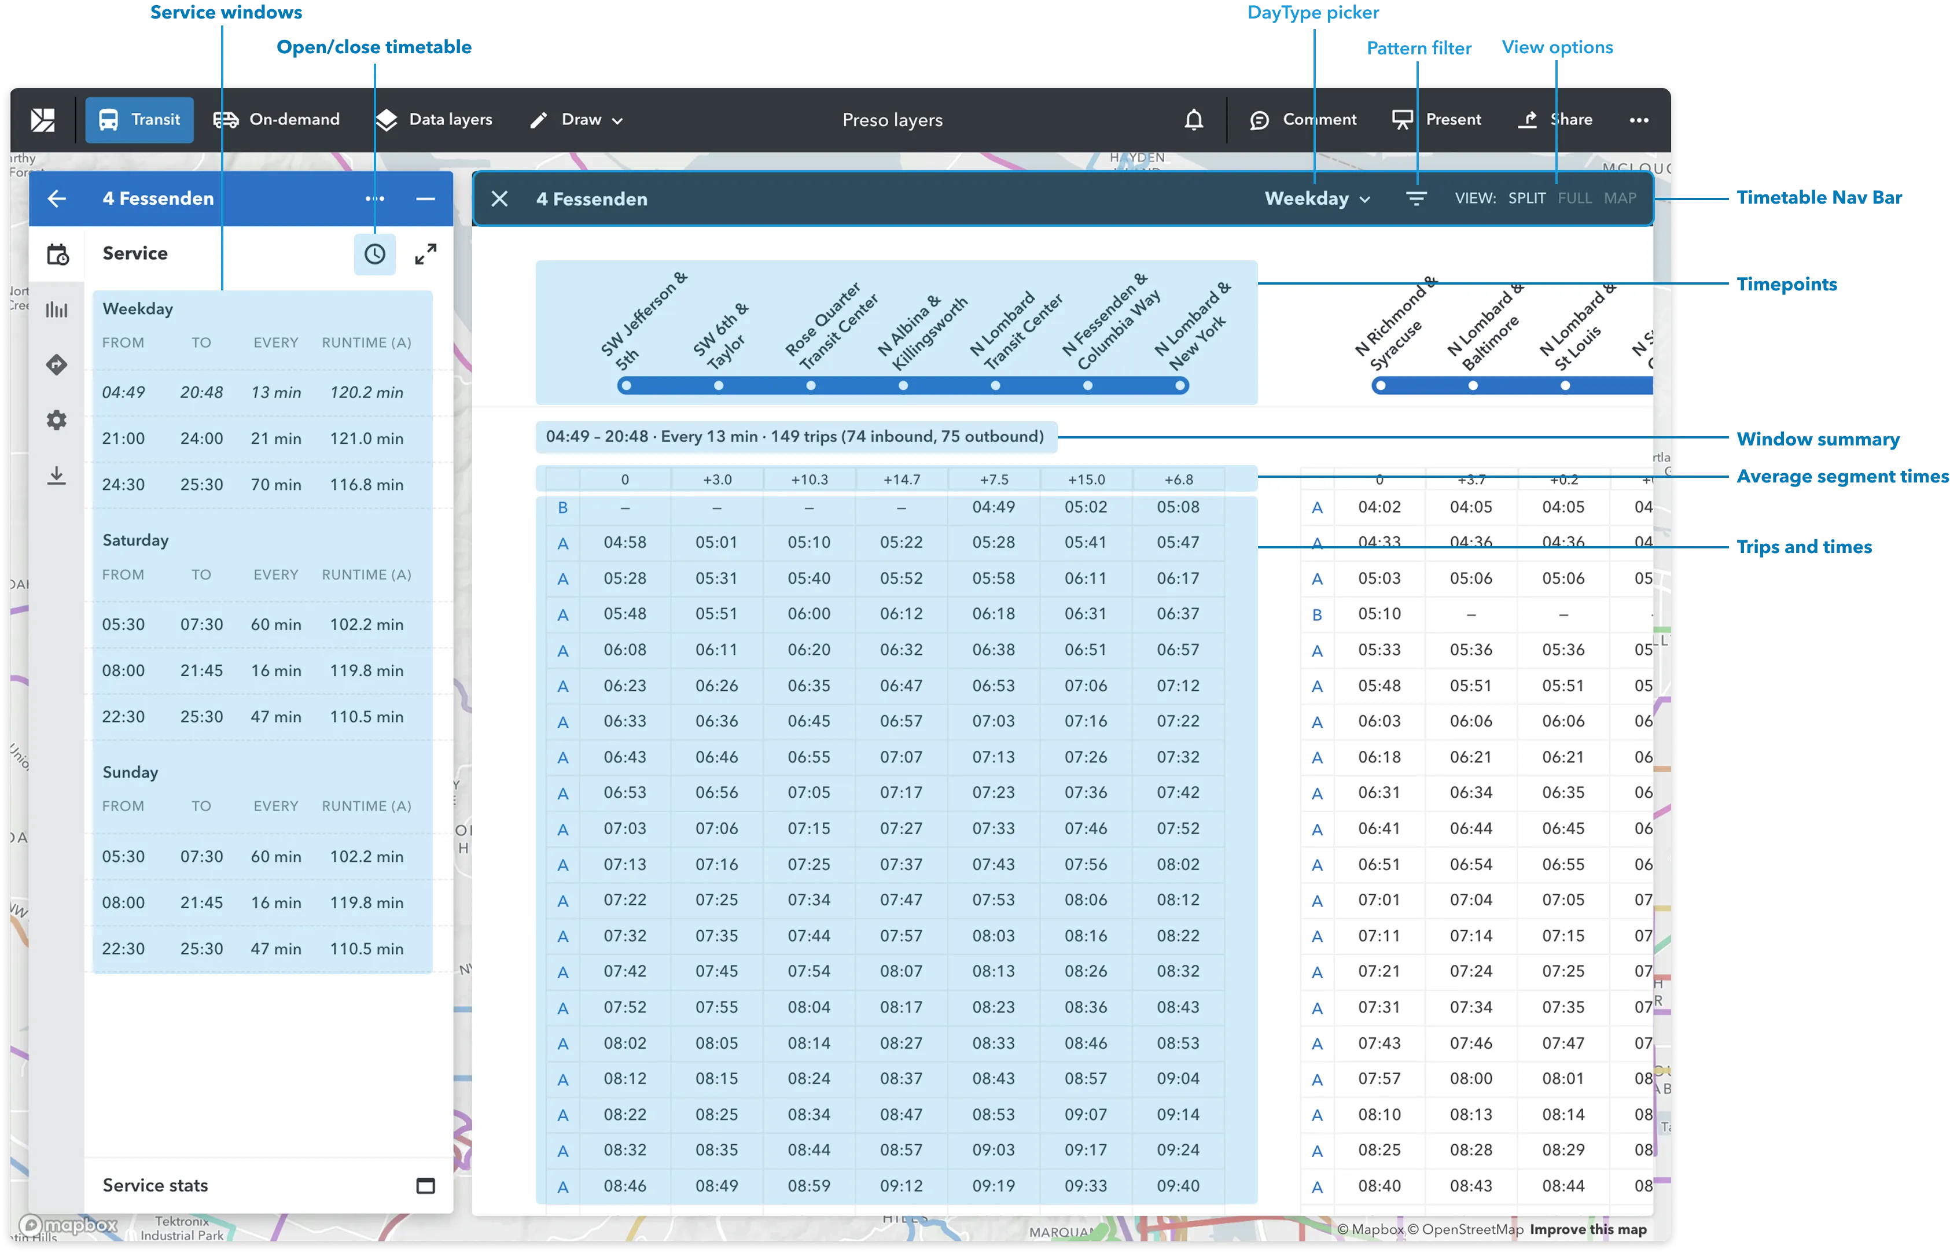Screen dimensions: 1950x1253
Task: Open the settings gear sidebar icon
Action: 56,420
